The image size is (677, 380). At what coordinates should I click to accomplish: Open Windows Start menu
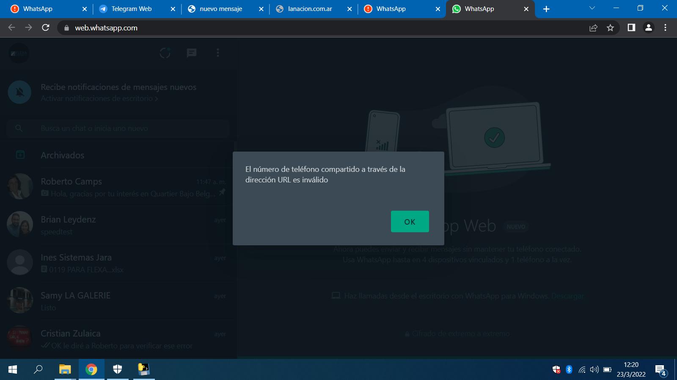pos(13,369)
